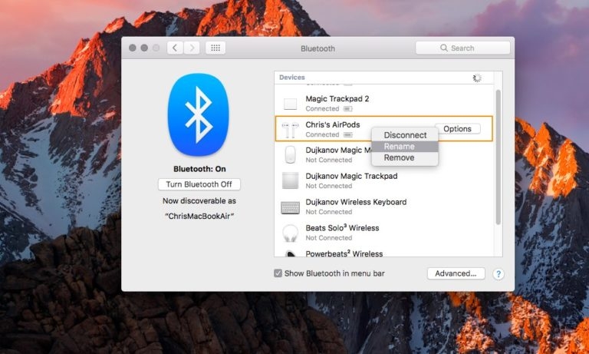Click the Dujkanov Wireless Keyboard icon
The height and width of the screenshot is (354, 589).
pyautogui.click(x=290, y=207)
